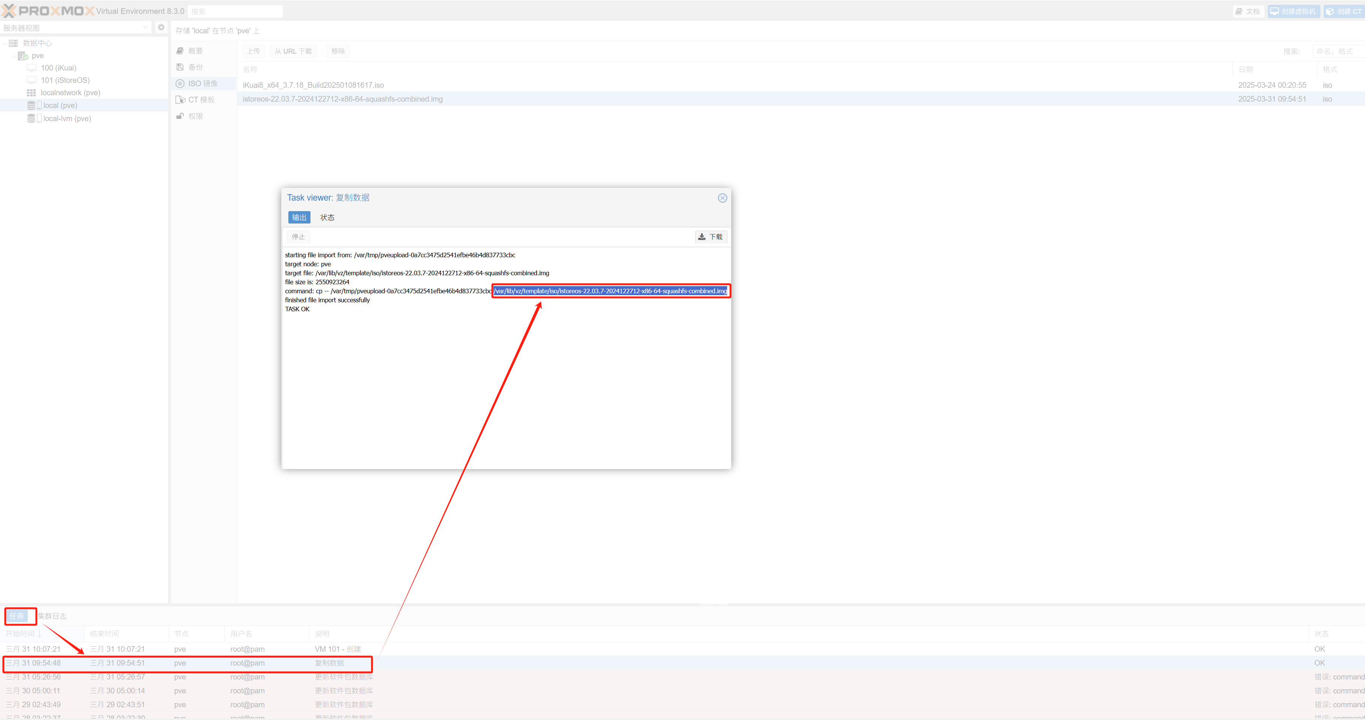Click the 下载 download button in Task viewer
The height and width of the screenshot is (720, 1365).
[x=711, y=237]
